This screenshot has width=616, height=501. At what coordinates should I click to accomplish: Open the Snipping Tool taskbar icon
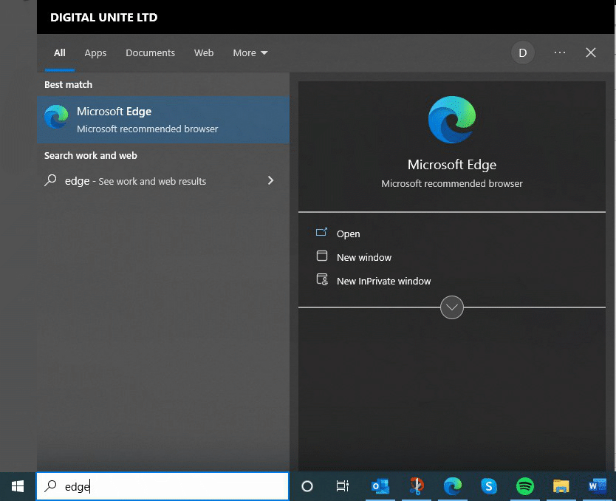(417, 486)
